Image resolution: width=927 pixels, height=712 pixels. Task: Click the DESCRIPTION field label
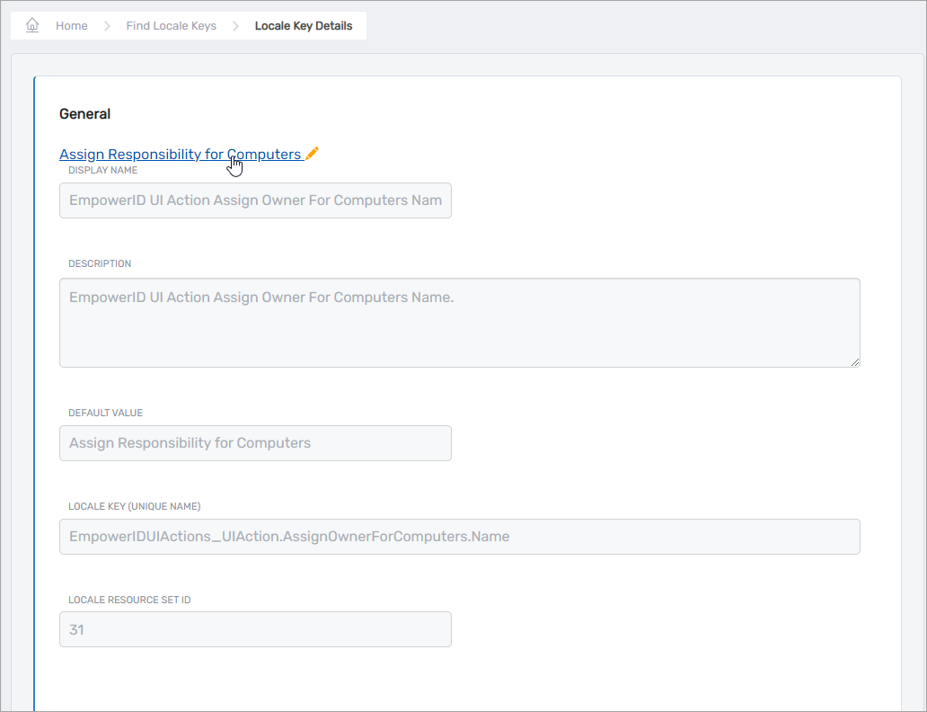click(x=100, y=263)
